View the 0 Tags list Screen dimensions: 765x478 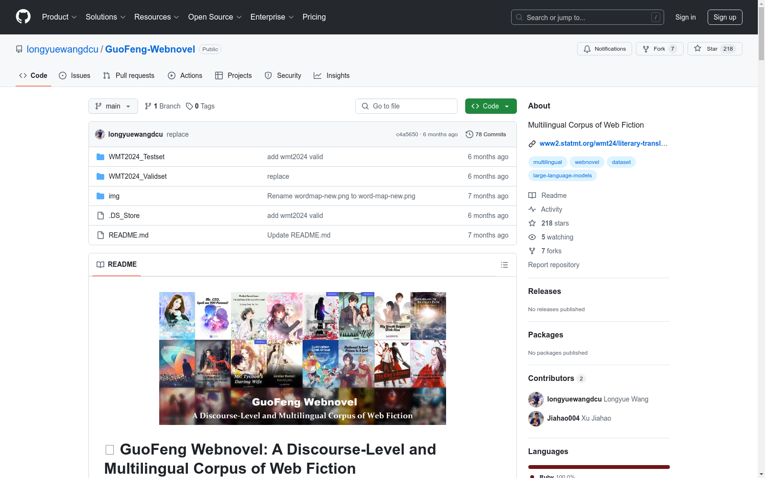click(x=200, y=106)
